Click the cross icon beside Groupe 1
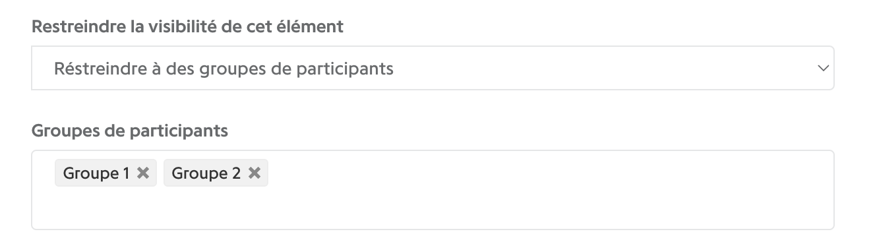873x244 pixels. (x=143, y=173)
